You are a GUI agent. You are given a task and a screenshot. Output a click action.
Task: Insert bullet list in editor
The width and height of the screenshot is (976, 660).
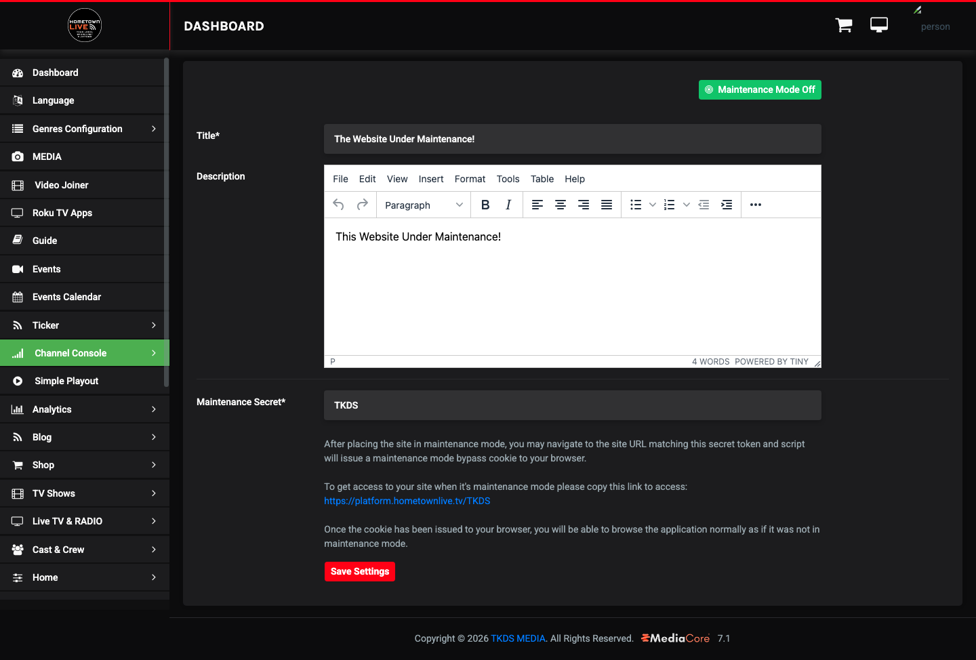636,205
